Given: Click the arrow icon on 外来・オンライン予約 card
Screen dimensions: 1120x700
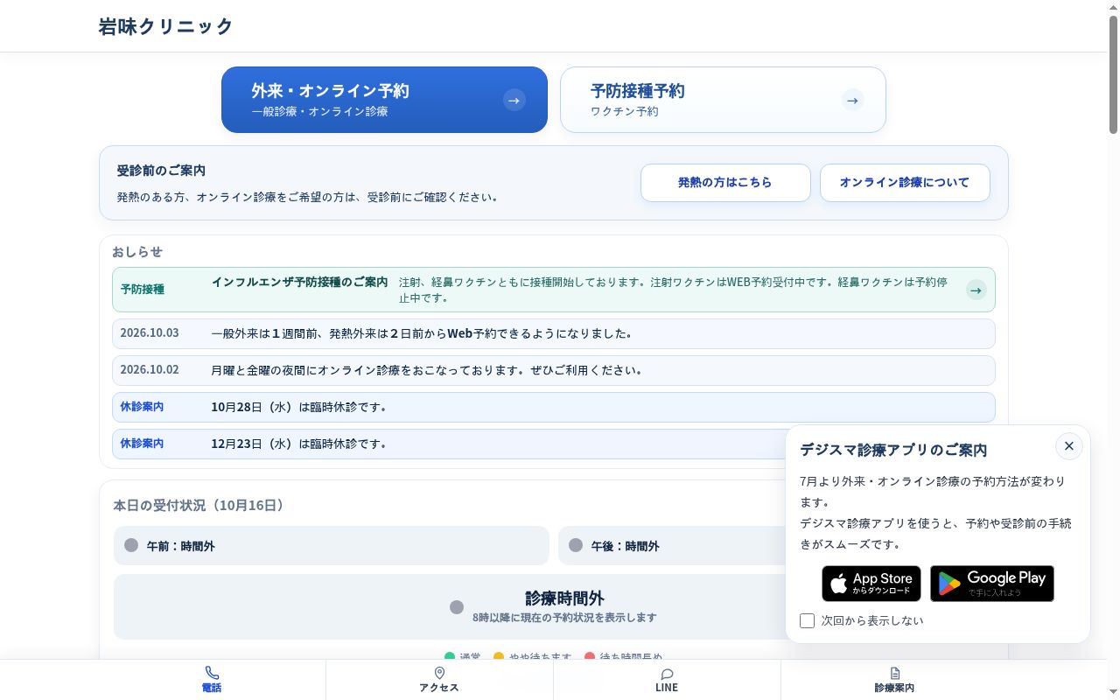Looking at the screenshot, I should click(514, 100).
